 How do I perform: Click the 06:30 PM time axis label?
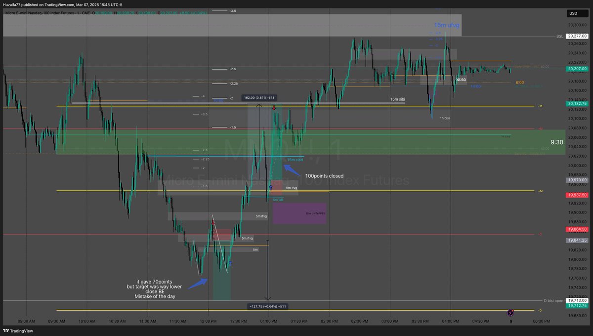coord(542,321)
